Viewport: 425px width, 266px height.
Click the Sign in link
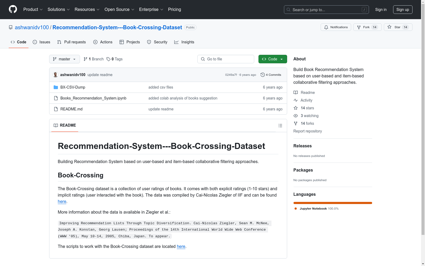click(x=381, y=10)
